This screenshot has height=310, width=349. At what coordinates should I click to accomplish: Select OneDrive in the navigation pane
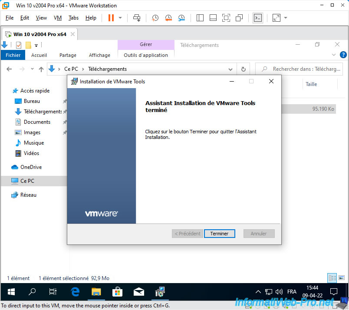pos(31,167)
